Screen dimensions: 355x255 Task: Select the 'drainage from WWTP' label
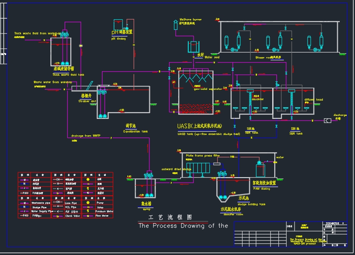click(86, 136)
